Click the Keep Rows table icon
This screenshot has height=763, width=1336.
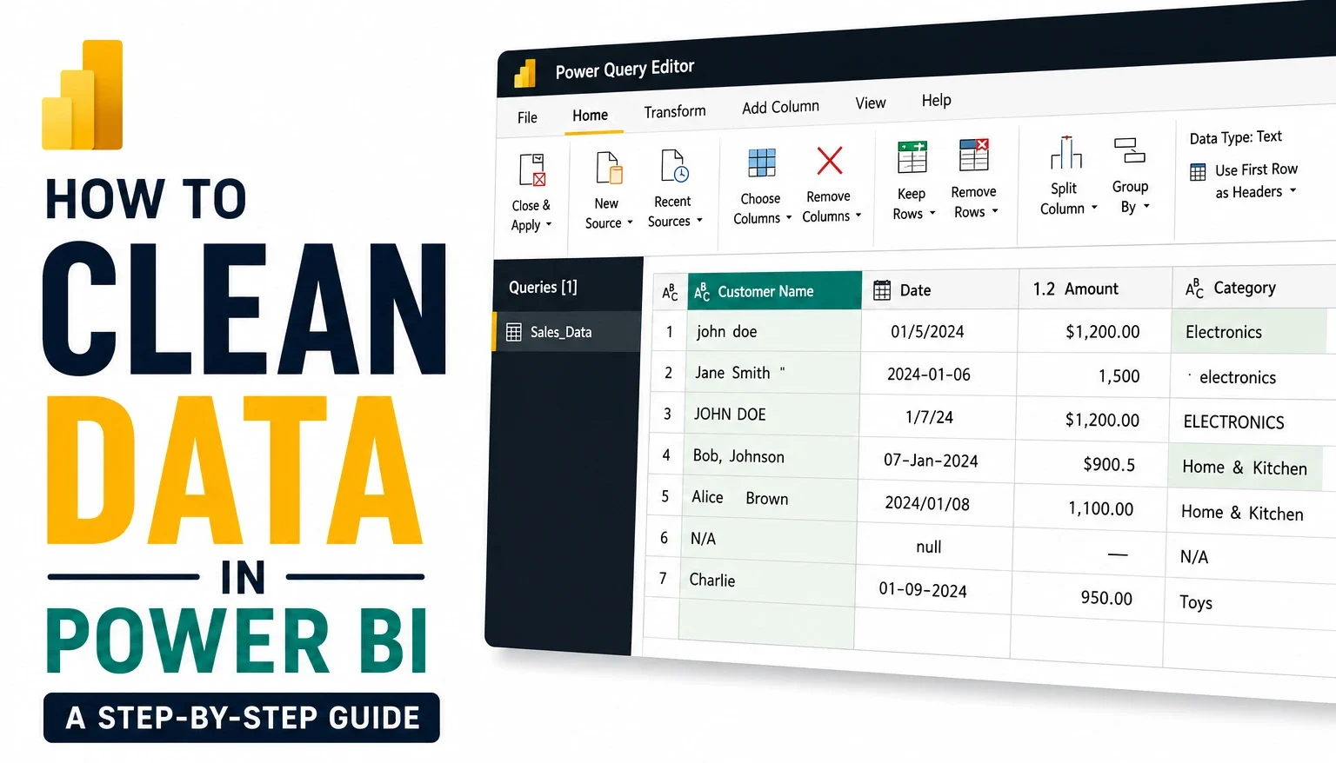pyautogui.click(x=912, y=157)
